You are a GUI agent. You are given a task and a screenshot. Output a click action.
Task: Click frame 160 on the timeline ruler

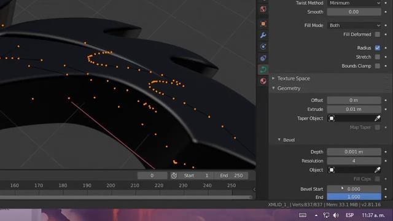tap(14, 185)
